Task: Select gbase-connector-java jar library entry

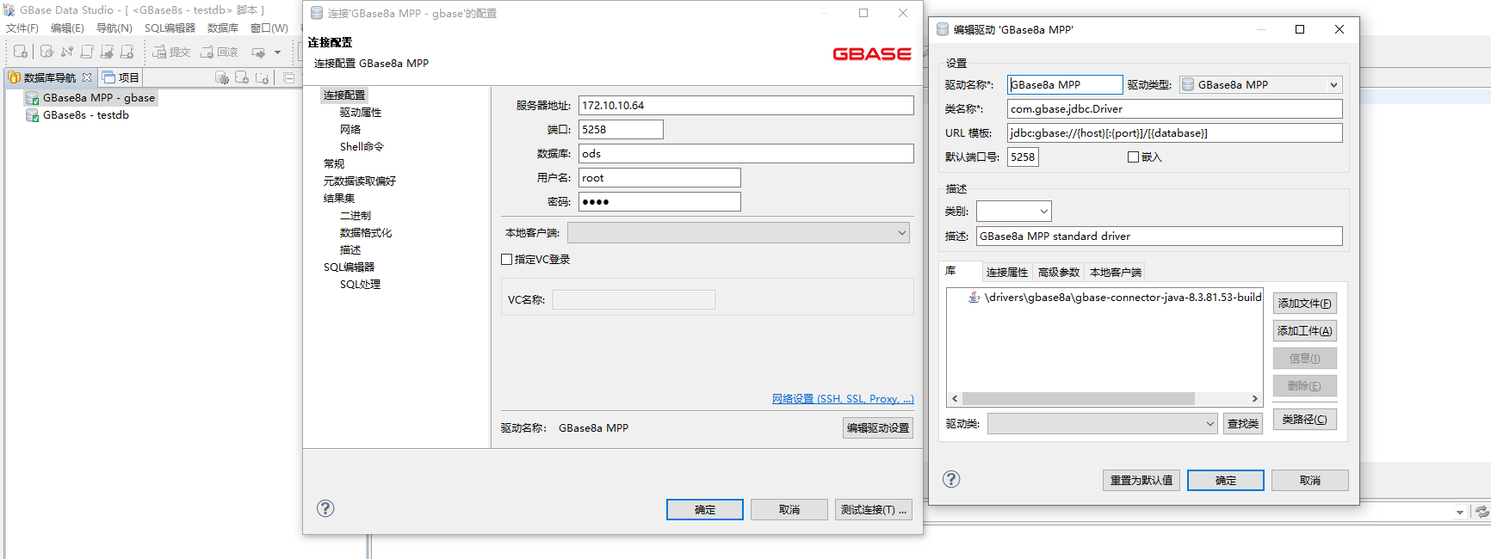Action: (1115, 298)
